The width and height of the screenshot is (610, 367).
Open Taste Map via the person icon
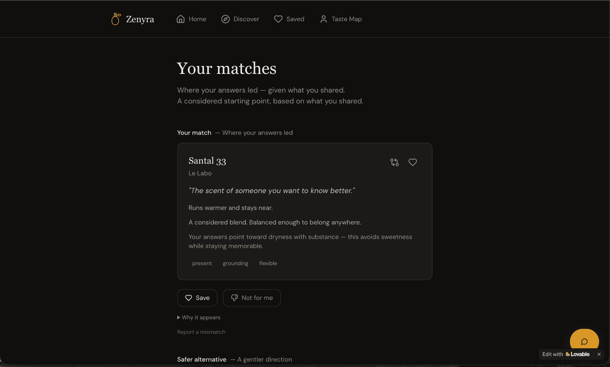(x=323, y=19)
